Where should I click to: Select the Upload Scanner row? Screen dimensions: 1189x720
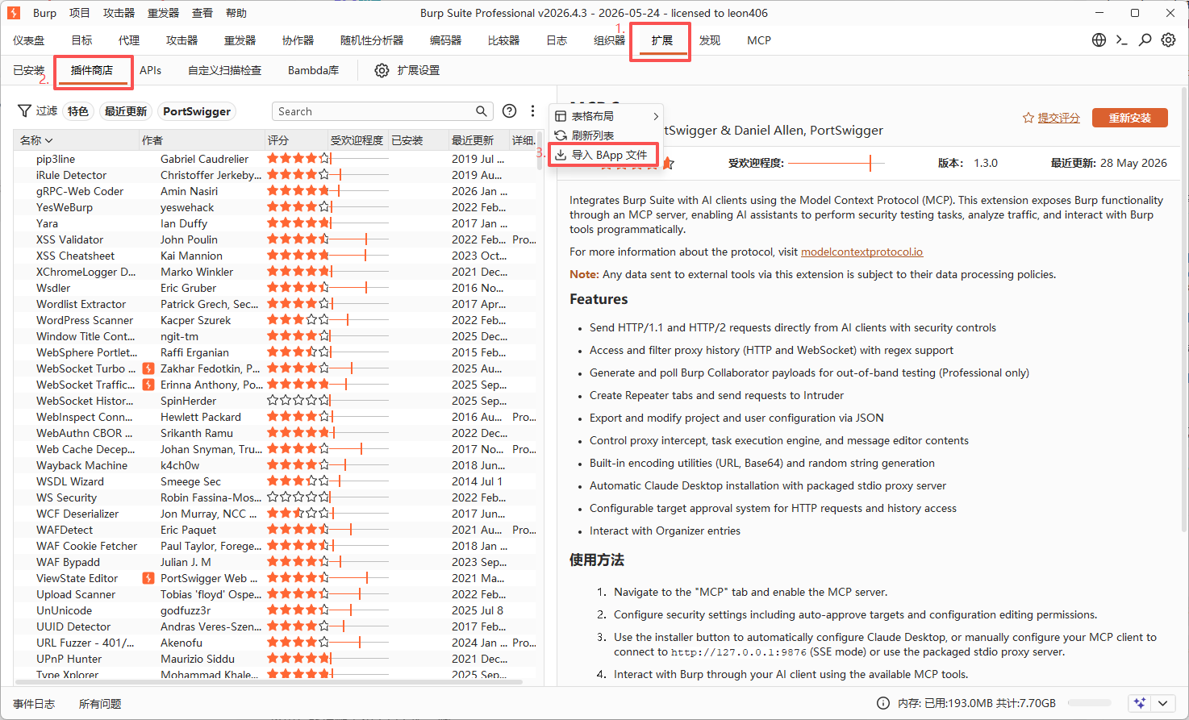pos(274,594)
